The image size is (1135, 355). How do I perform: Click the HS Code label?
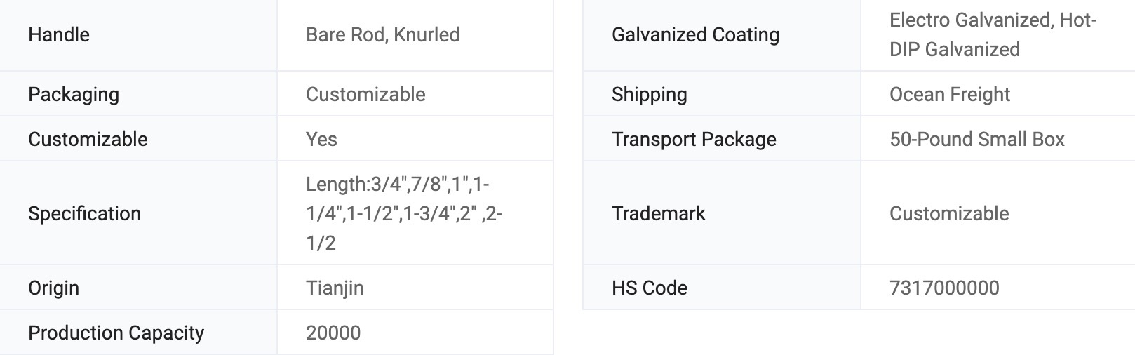(649, 288)
